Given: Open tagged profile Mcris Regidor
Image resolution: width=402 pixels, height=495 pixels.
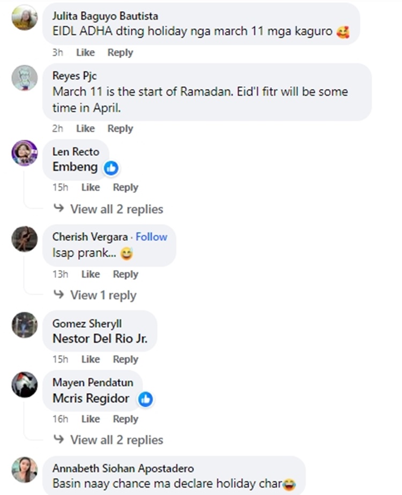Looking at the screenshot, I should point(91,399).
